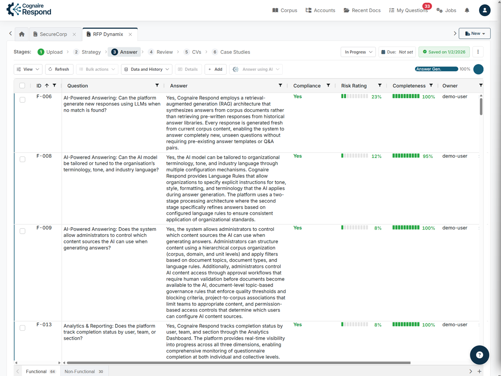Viewport: 501px width, 376px height.
Task: Open the Corpus section
Action: (x=285, y=10)
